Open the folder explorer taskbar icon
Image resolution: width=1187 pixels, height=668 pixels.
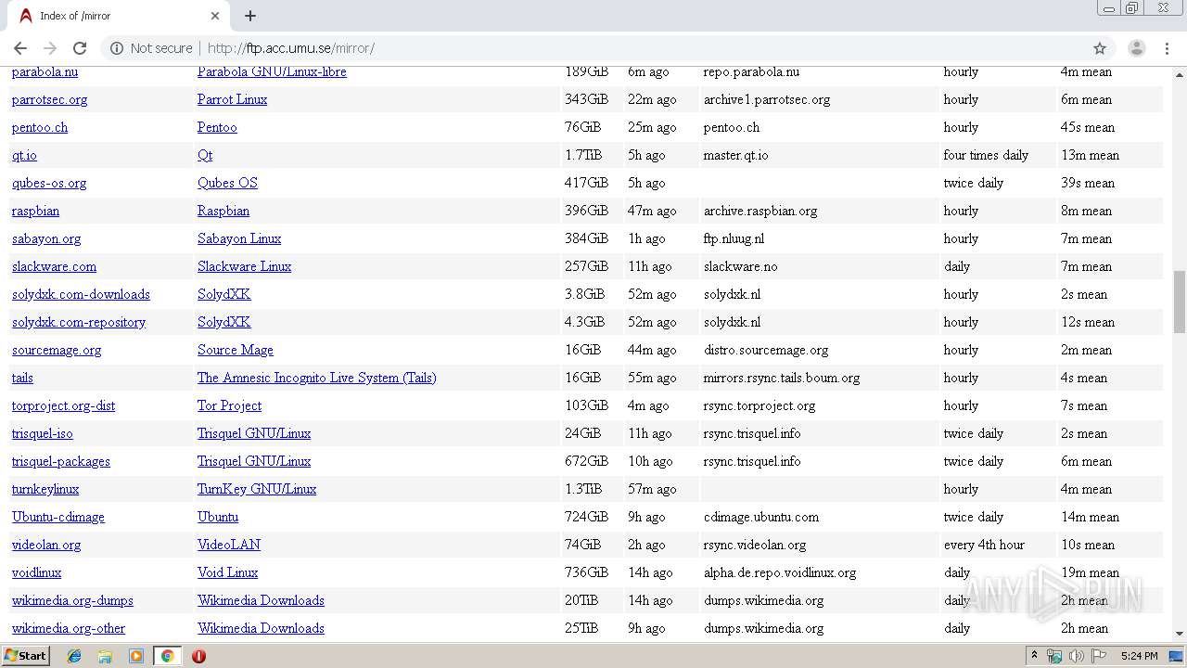click(x=105, y=656)
